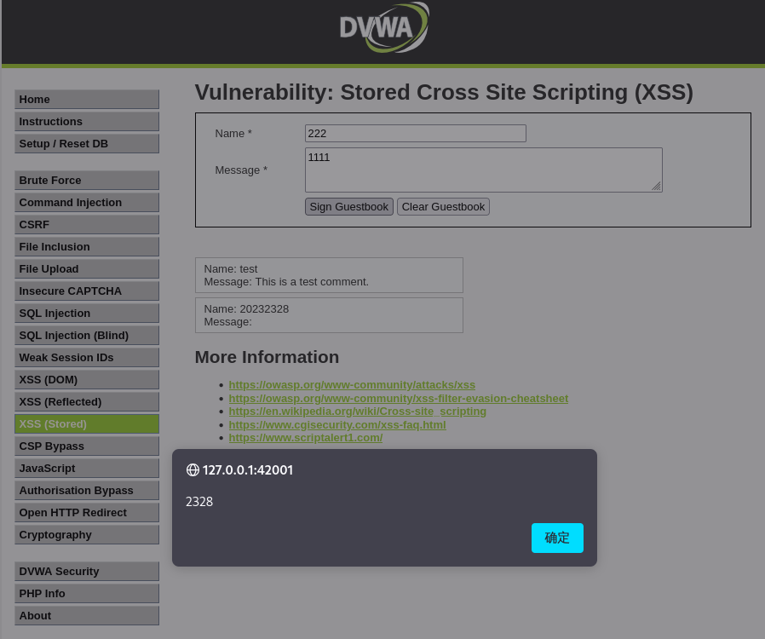Select Insecure CAPTCHA item
Image resolution: width=765 pixels, height=639 pixels.
click(87, 291)
